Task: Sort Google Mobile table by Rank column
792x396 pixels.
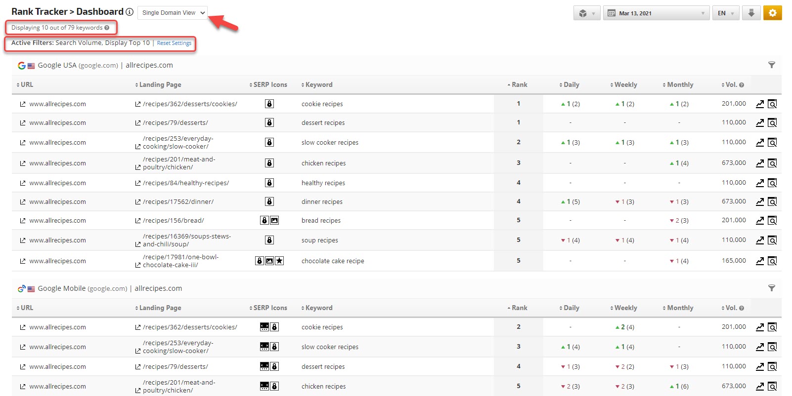Action: (518, 308)
